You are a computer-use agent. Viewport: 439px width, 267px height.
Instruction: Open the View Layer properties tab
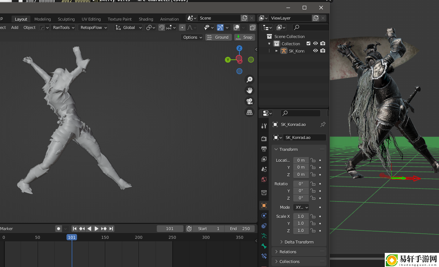coord(264,159)
